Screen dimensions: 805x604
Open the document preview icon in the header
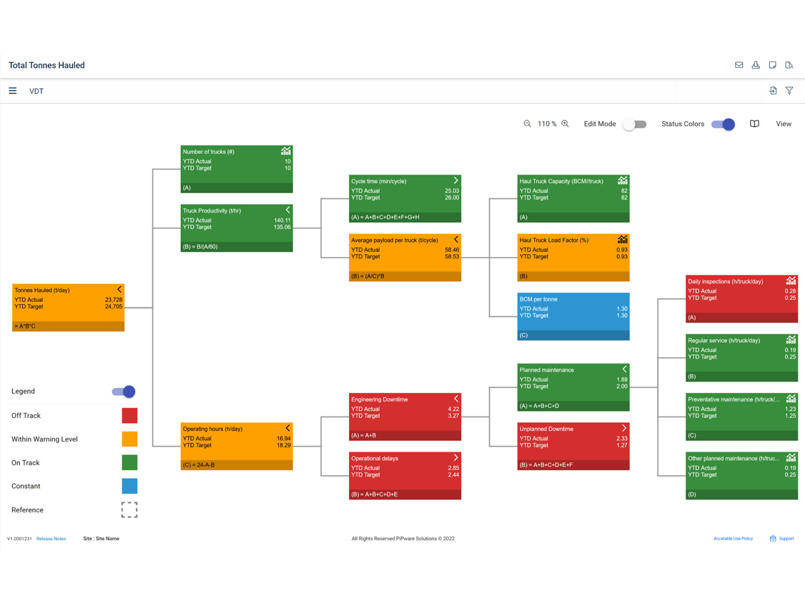coord(789,64)
